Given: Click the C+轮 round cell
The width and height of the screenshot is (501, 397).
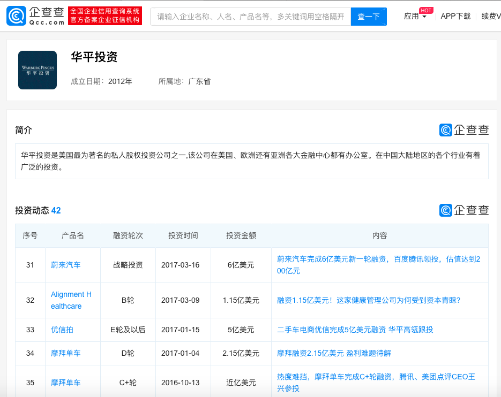Looking at the screenshot, I should coord(128,383).
